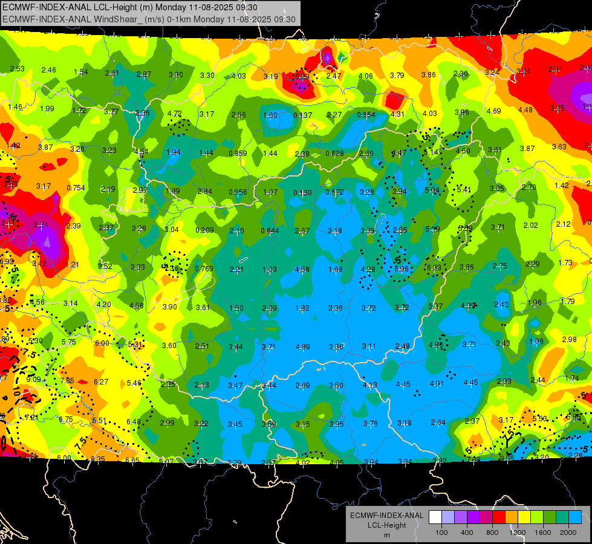Click the wind shear value '0.769'
Screen dimensions: 592x544
(204, 269)
